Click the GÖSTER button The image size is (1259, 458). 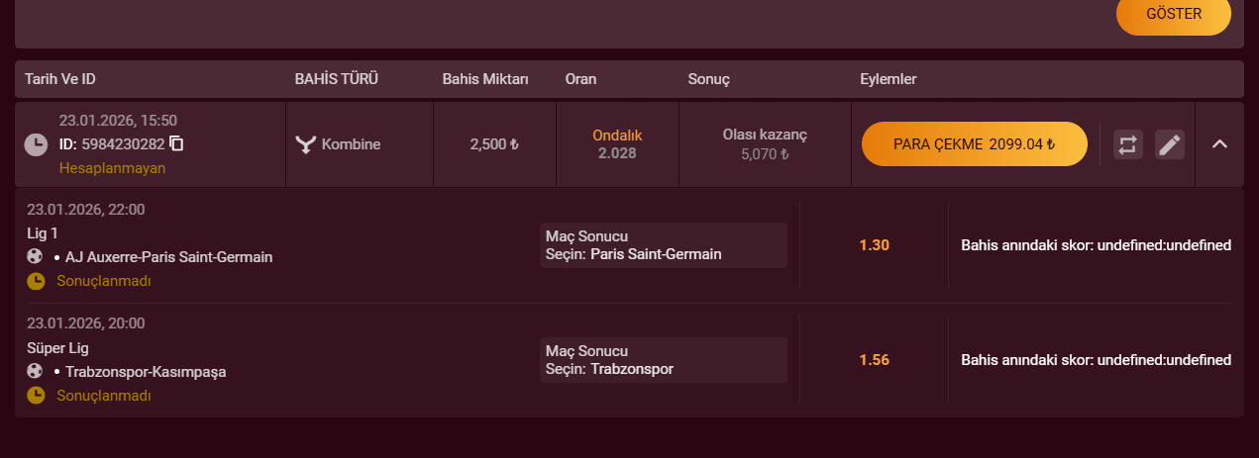(1174, 14)
